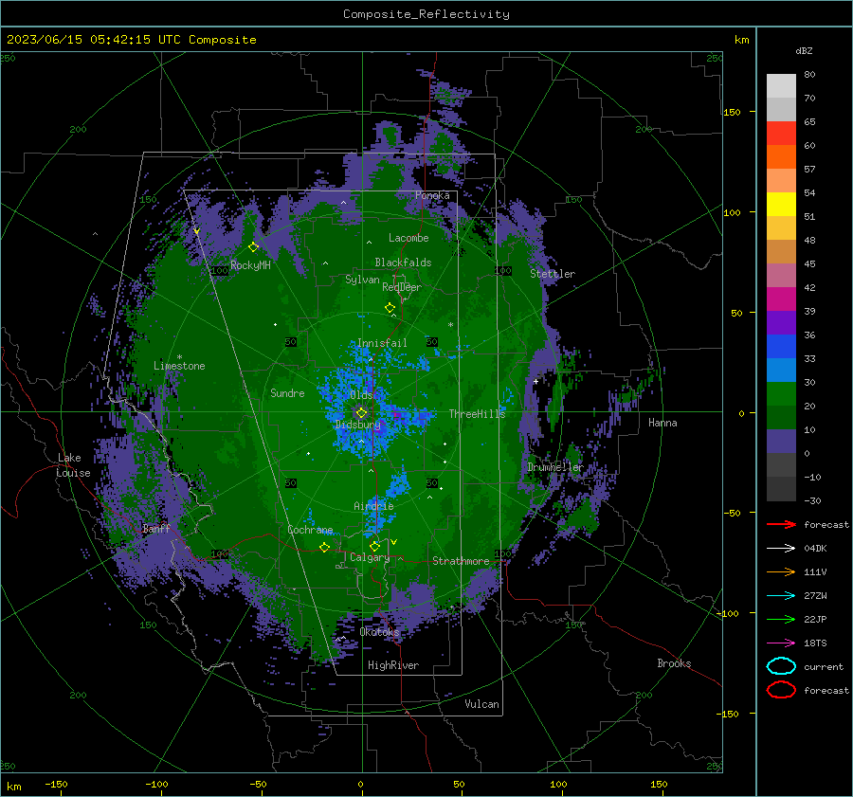Click the dBZ legend heading

(x=804, y=51)
